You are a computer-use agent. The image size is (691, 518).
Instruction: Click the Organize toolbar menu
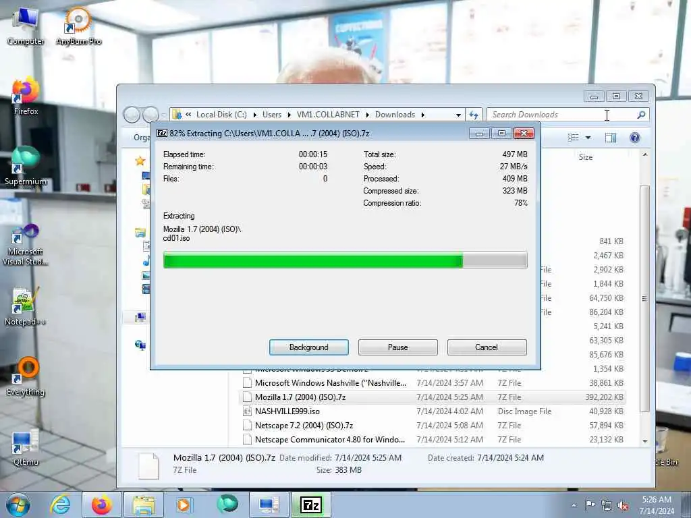pyautogui.click(x=142, y=138)
